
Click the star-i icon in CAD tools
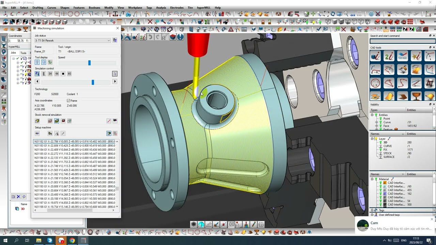click(x=416, y=56)
